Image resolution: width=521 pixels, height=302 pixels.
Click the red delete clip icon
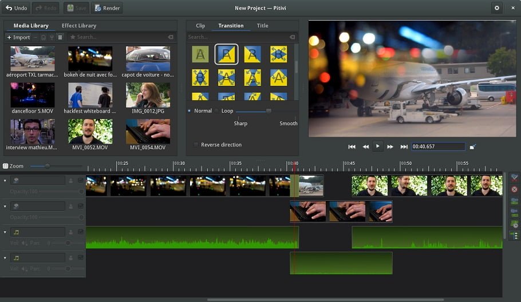(514, 189)
